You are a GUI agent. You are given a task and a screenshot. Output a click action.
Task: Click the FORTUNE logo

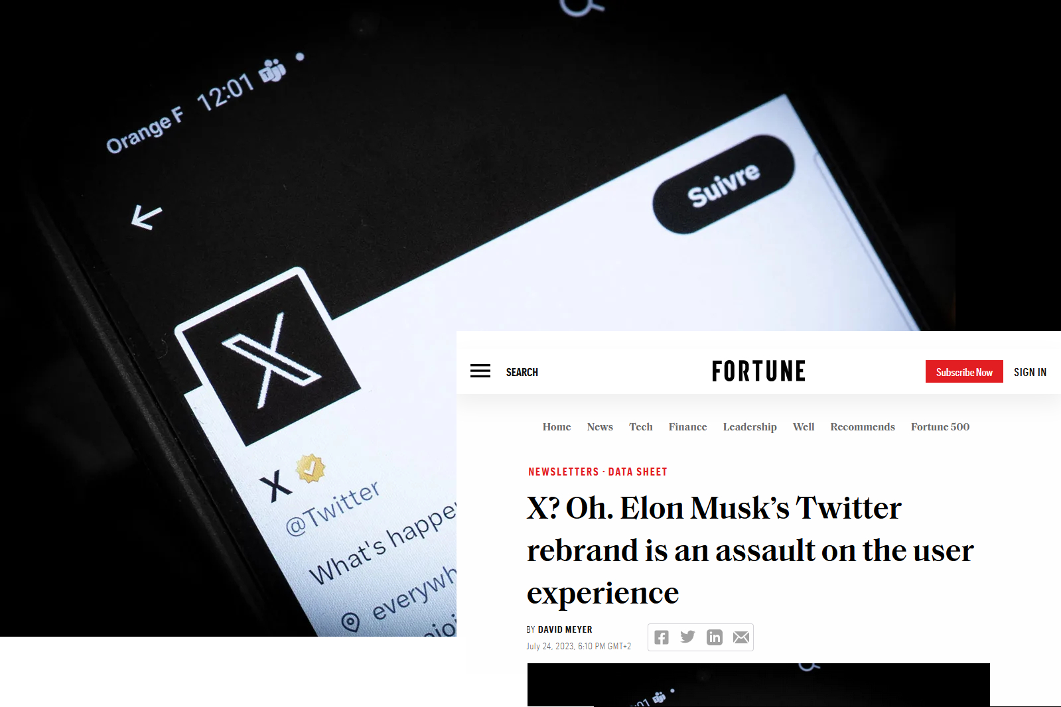coord(758,371)
